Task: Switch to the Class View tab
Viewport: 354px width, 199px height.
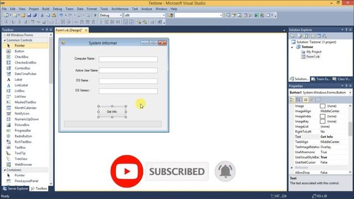Action: coord(341,79)
